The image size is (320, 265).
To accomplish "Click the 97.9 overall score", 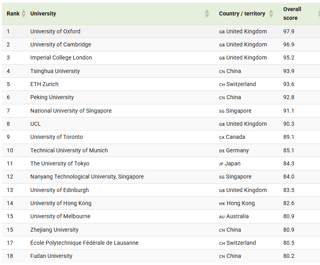I will (x=289, y=31).
